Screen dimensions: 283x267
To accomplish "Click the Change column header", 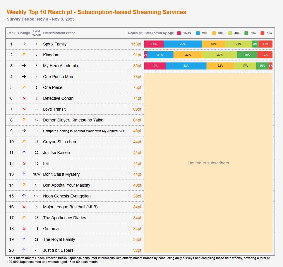I will [x=24, y=33].
